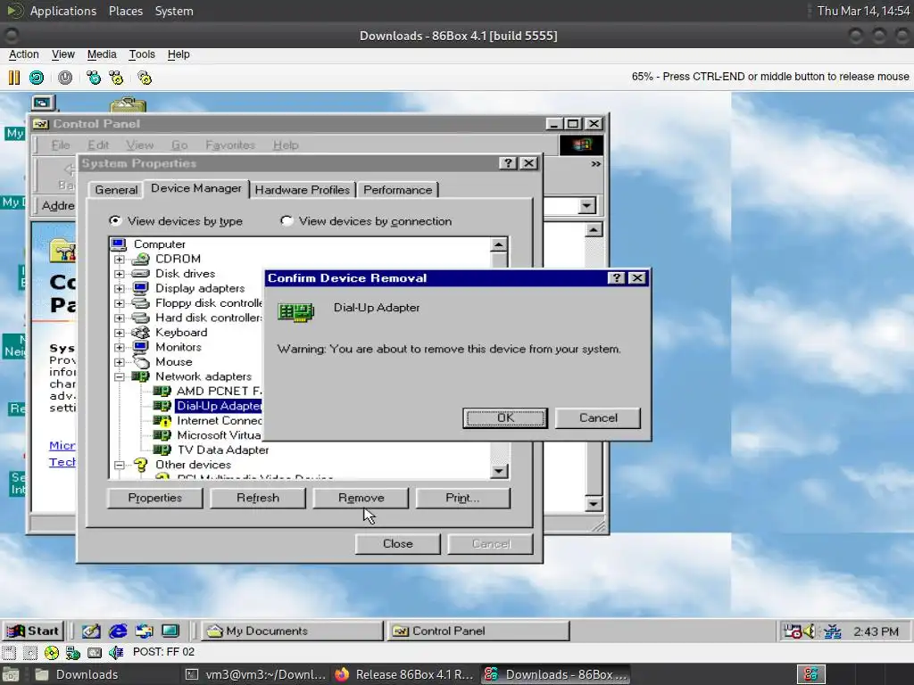Click the hard reset toolbar icon

pyautogui.click(x=37, y=78)
